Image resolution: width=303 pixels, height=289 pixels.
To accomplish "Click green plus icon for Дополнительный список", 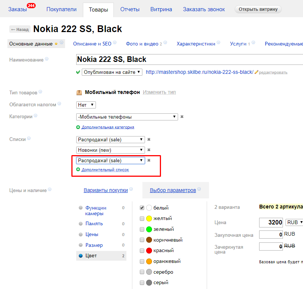I will point(78,170).
